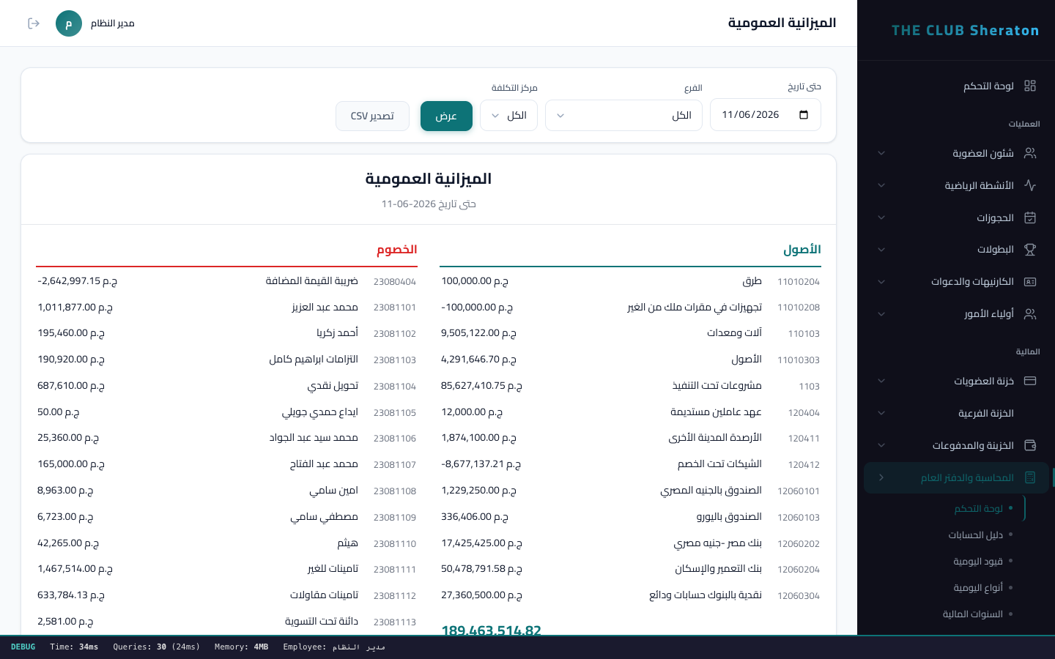Click liability row ايداع حمدي جويلي
The width and height of the screenshot is (1055, 659).
226,412
